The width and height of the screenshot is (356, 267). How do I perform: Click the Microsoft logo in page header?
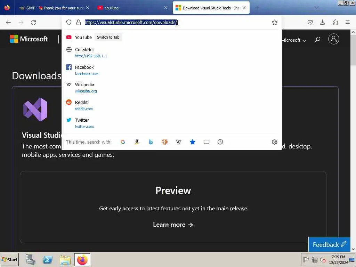(29, 39)
